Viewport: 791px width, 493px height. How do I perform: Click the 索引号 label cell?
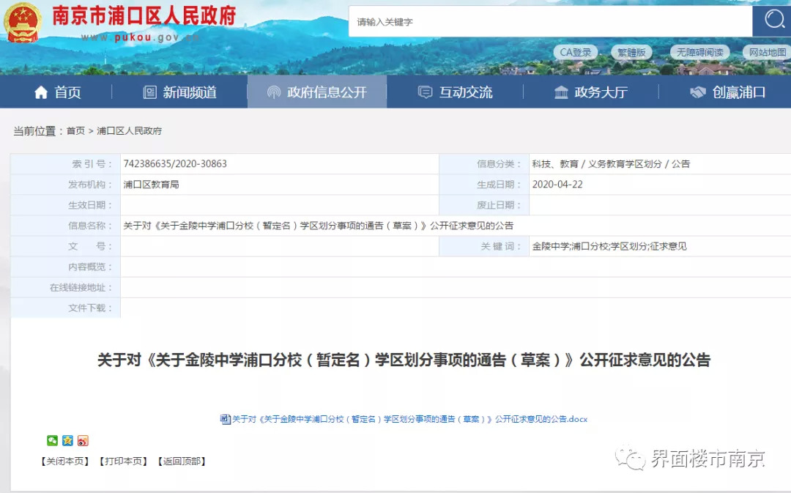click(66, 164)
